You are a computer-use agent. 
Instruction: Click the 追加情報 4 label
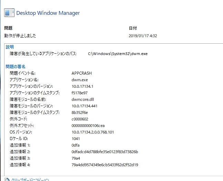pyautogui.click(x=20, y=164)
